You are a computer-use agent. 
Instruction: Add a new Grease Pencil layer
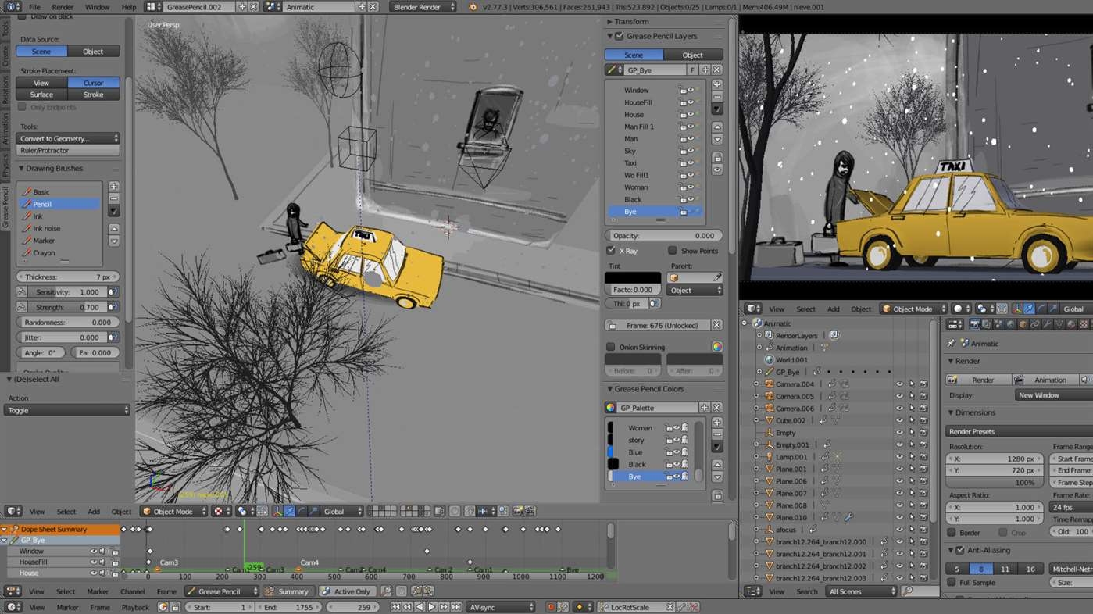[717, 85]
